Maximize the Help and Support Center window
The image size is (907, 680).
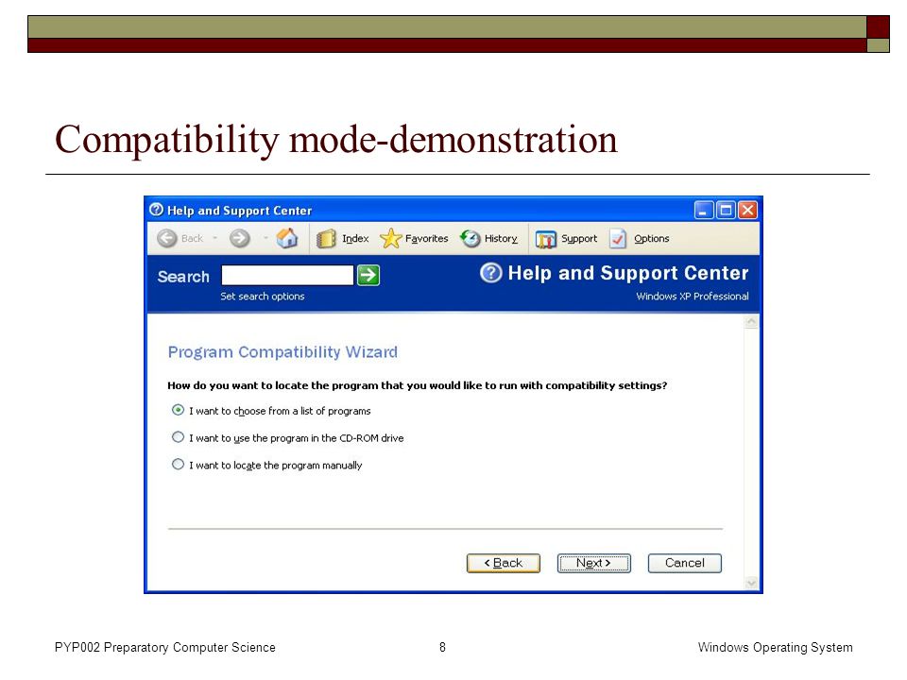(x=726, y=210)
